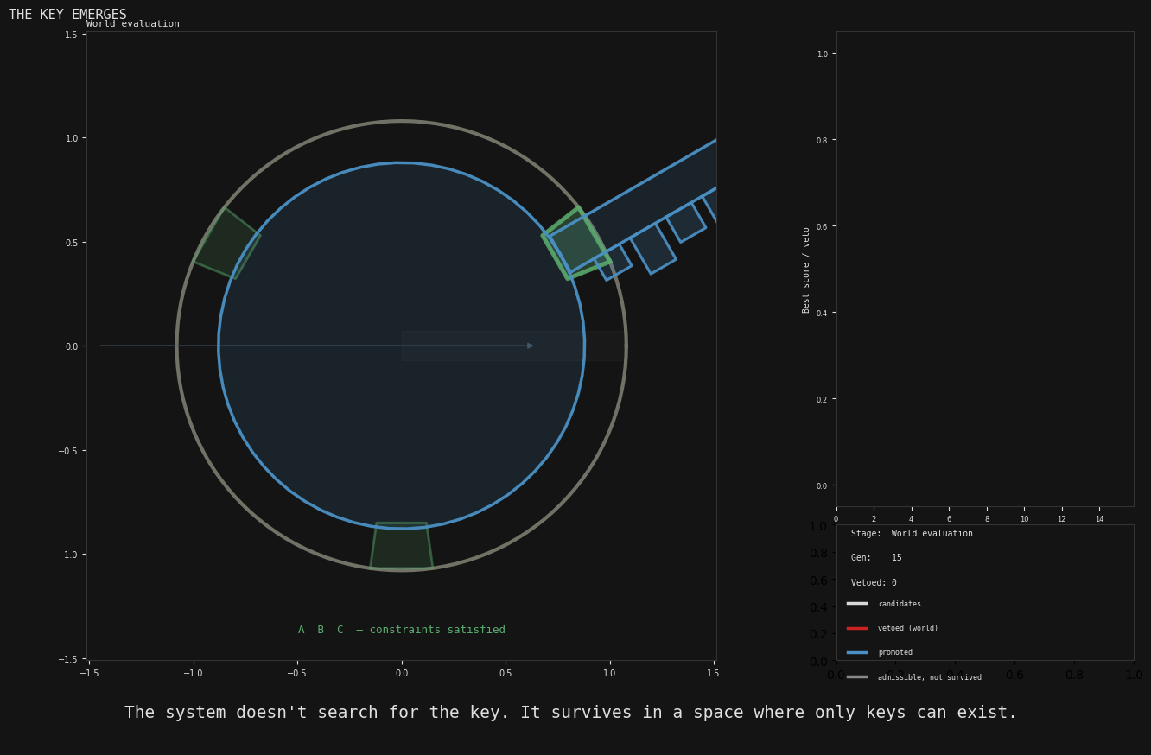This screenshot has height=755, width=1151.
Task: Click the 'Stage: World evaluation' status text
Action: 912,534
